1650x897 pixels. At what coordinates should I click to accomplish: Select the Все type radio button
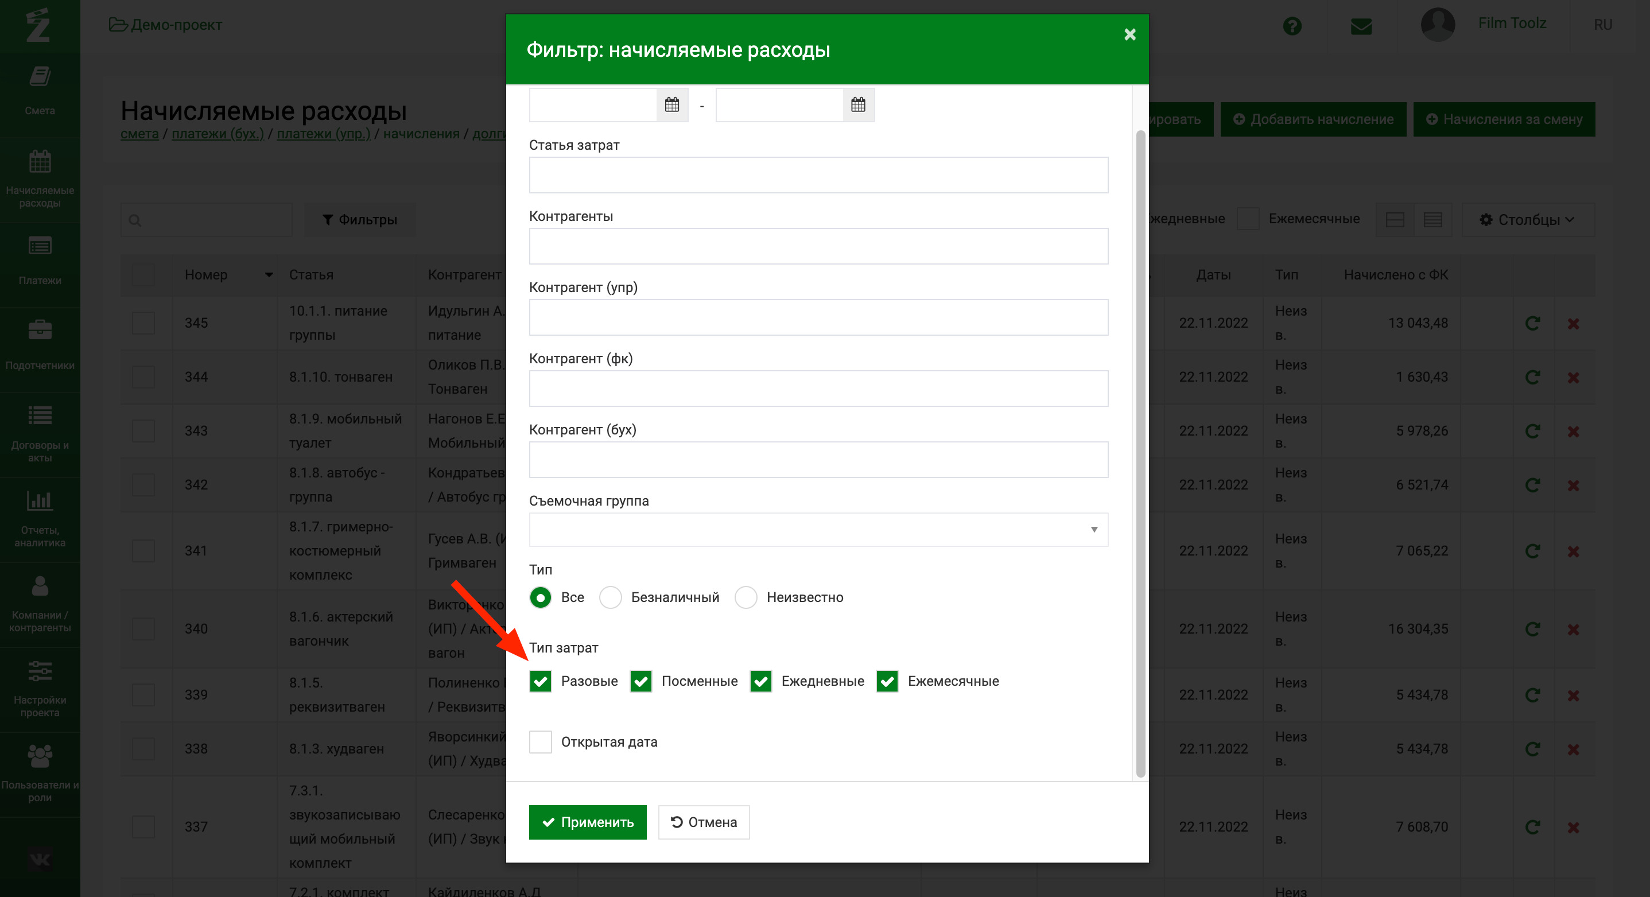click(x=541, y=597)
